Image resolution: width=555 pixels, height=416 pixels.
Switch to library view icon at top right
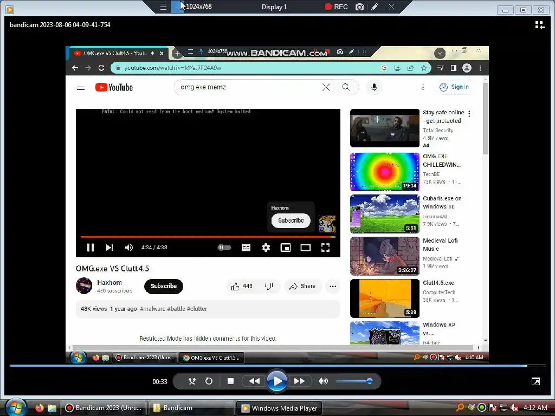(540, 25)
